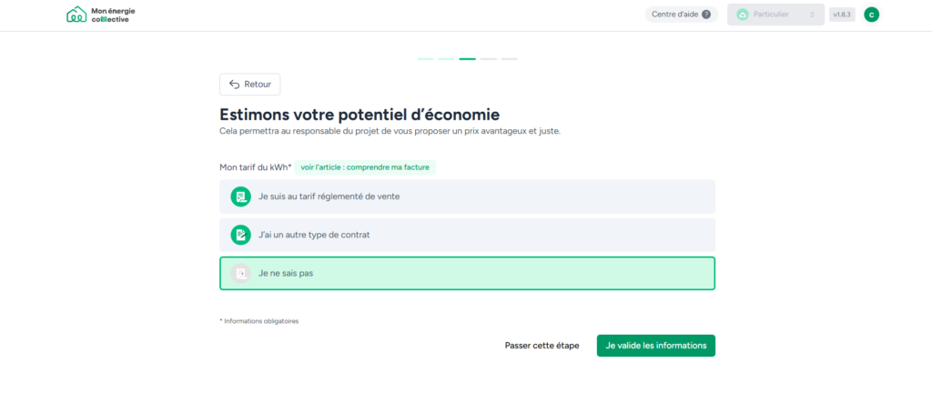932x403 pixels.
Task: Click the other contract type icon
Action: pos(240,235)
